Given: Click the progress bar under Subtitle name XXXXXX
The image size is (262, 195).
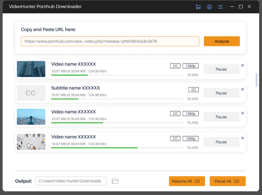Looking at the screenshot, I should click(118, 99).
